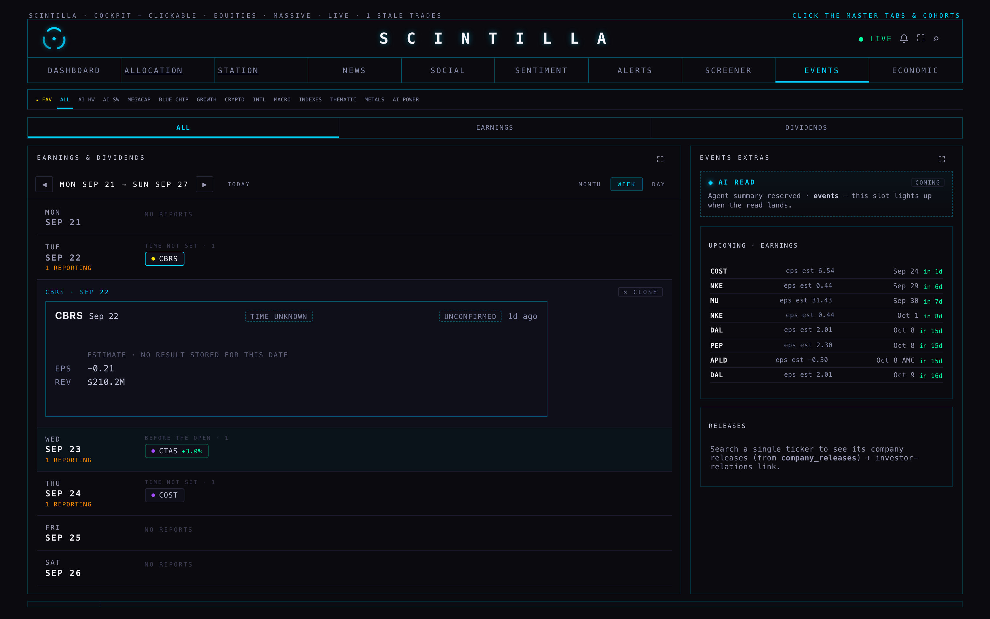Screen dimensions: 990x619
Task: Expand the Earnings & Dividends panel
Action: (660, 159)
